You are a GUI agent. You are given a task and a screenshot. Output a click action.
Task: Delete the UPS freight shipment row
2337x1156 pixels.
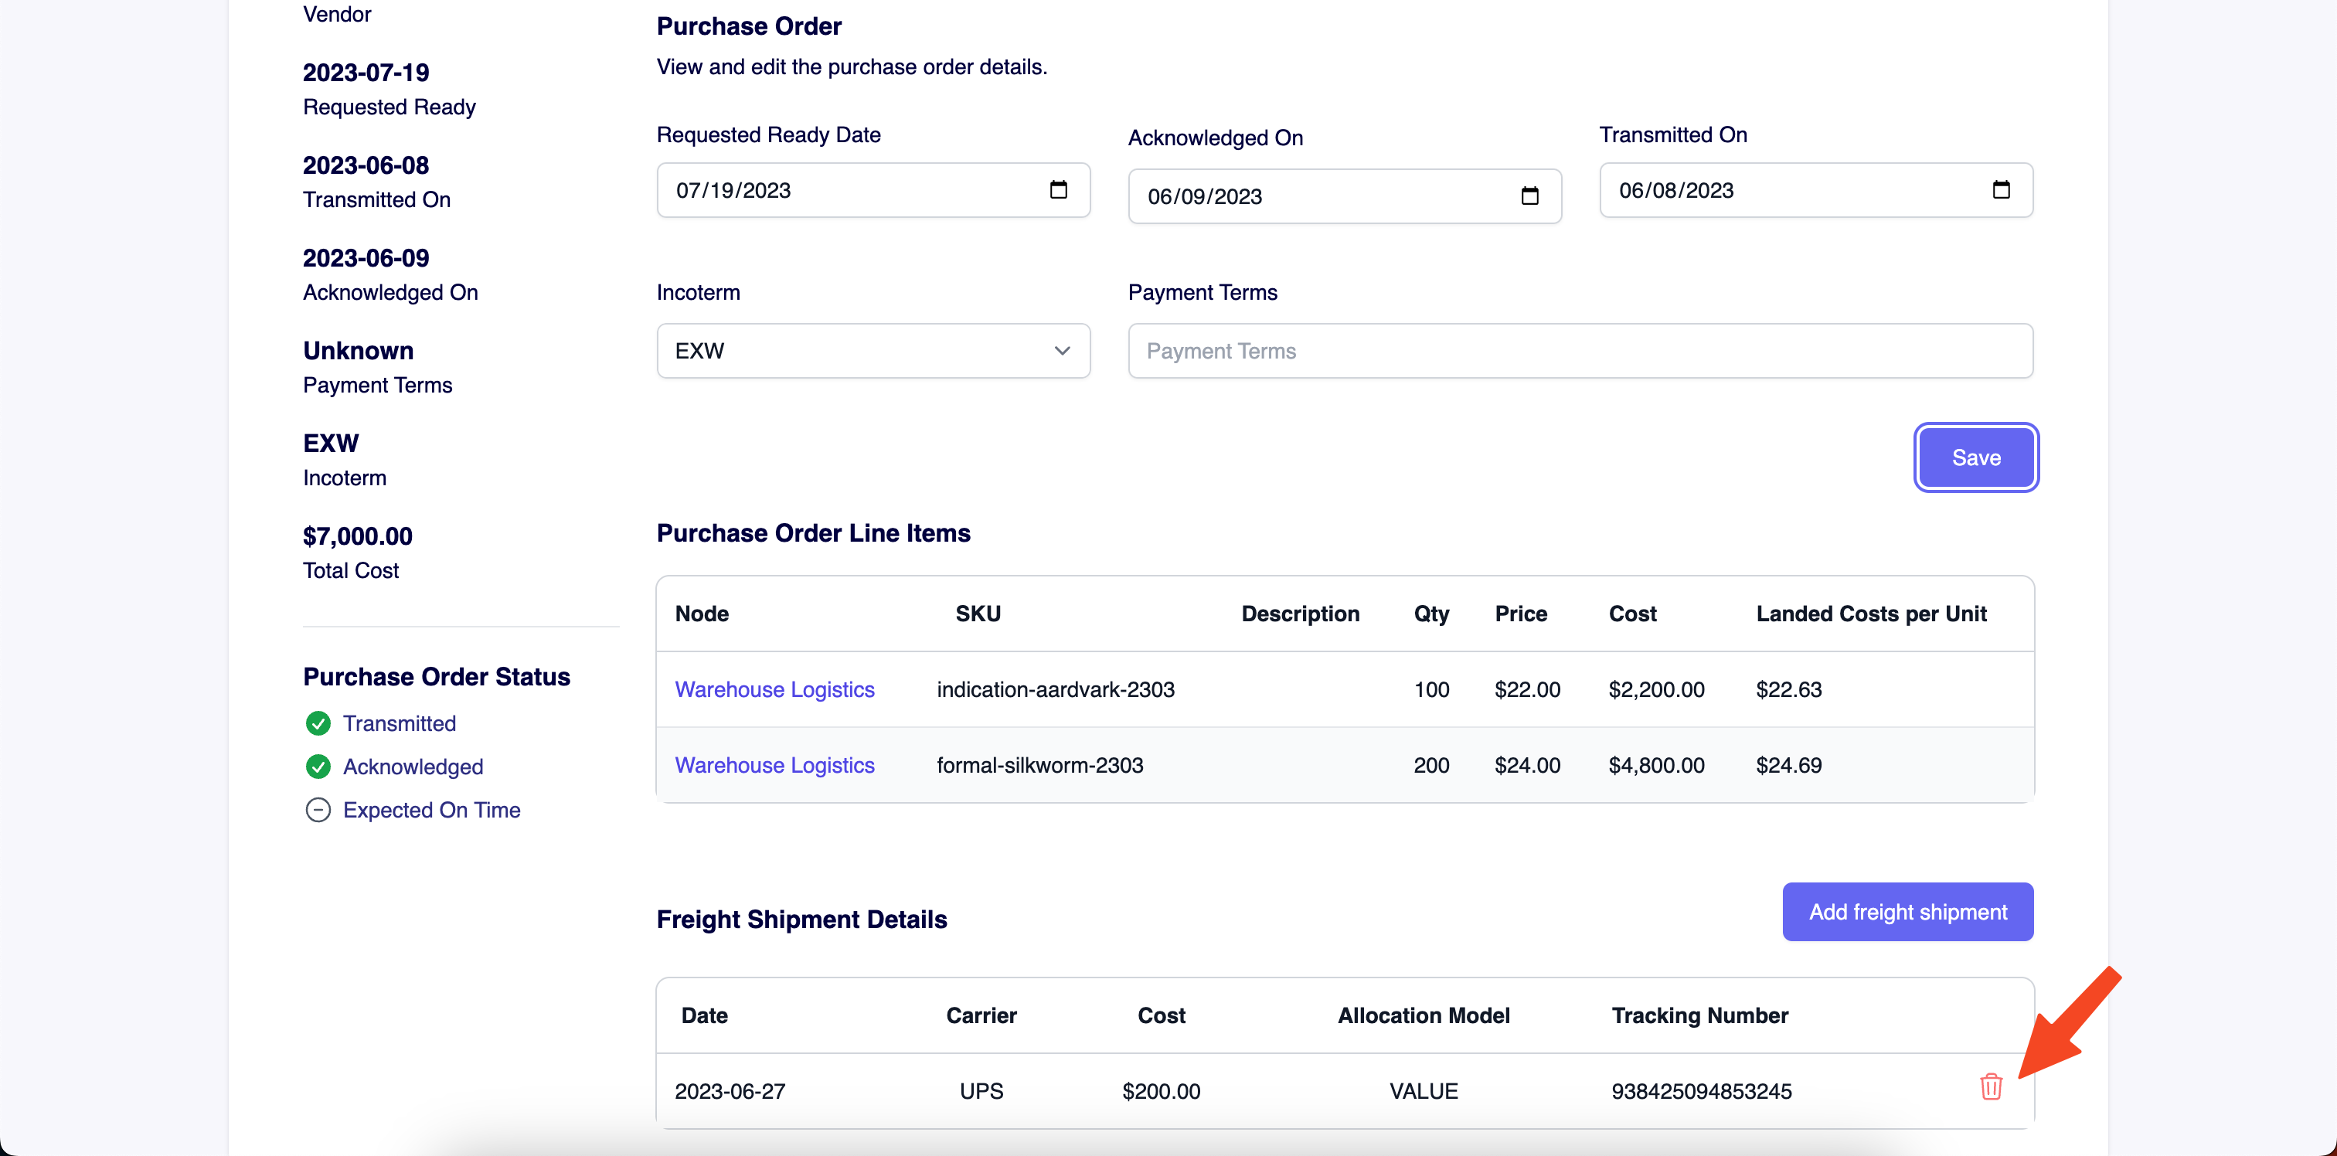(x=1992, y=1086)
